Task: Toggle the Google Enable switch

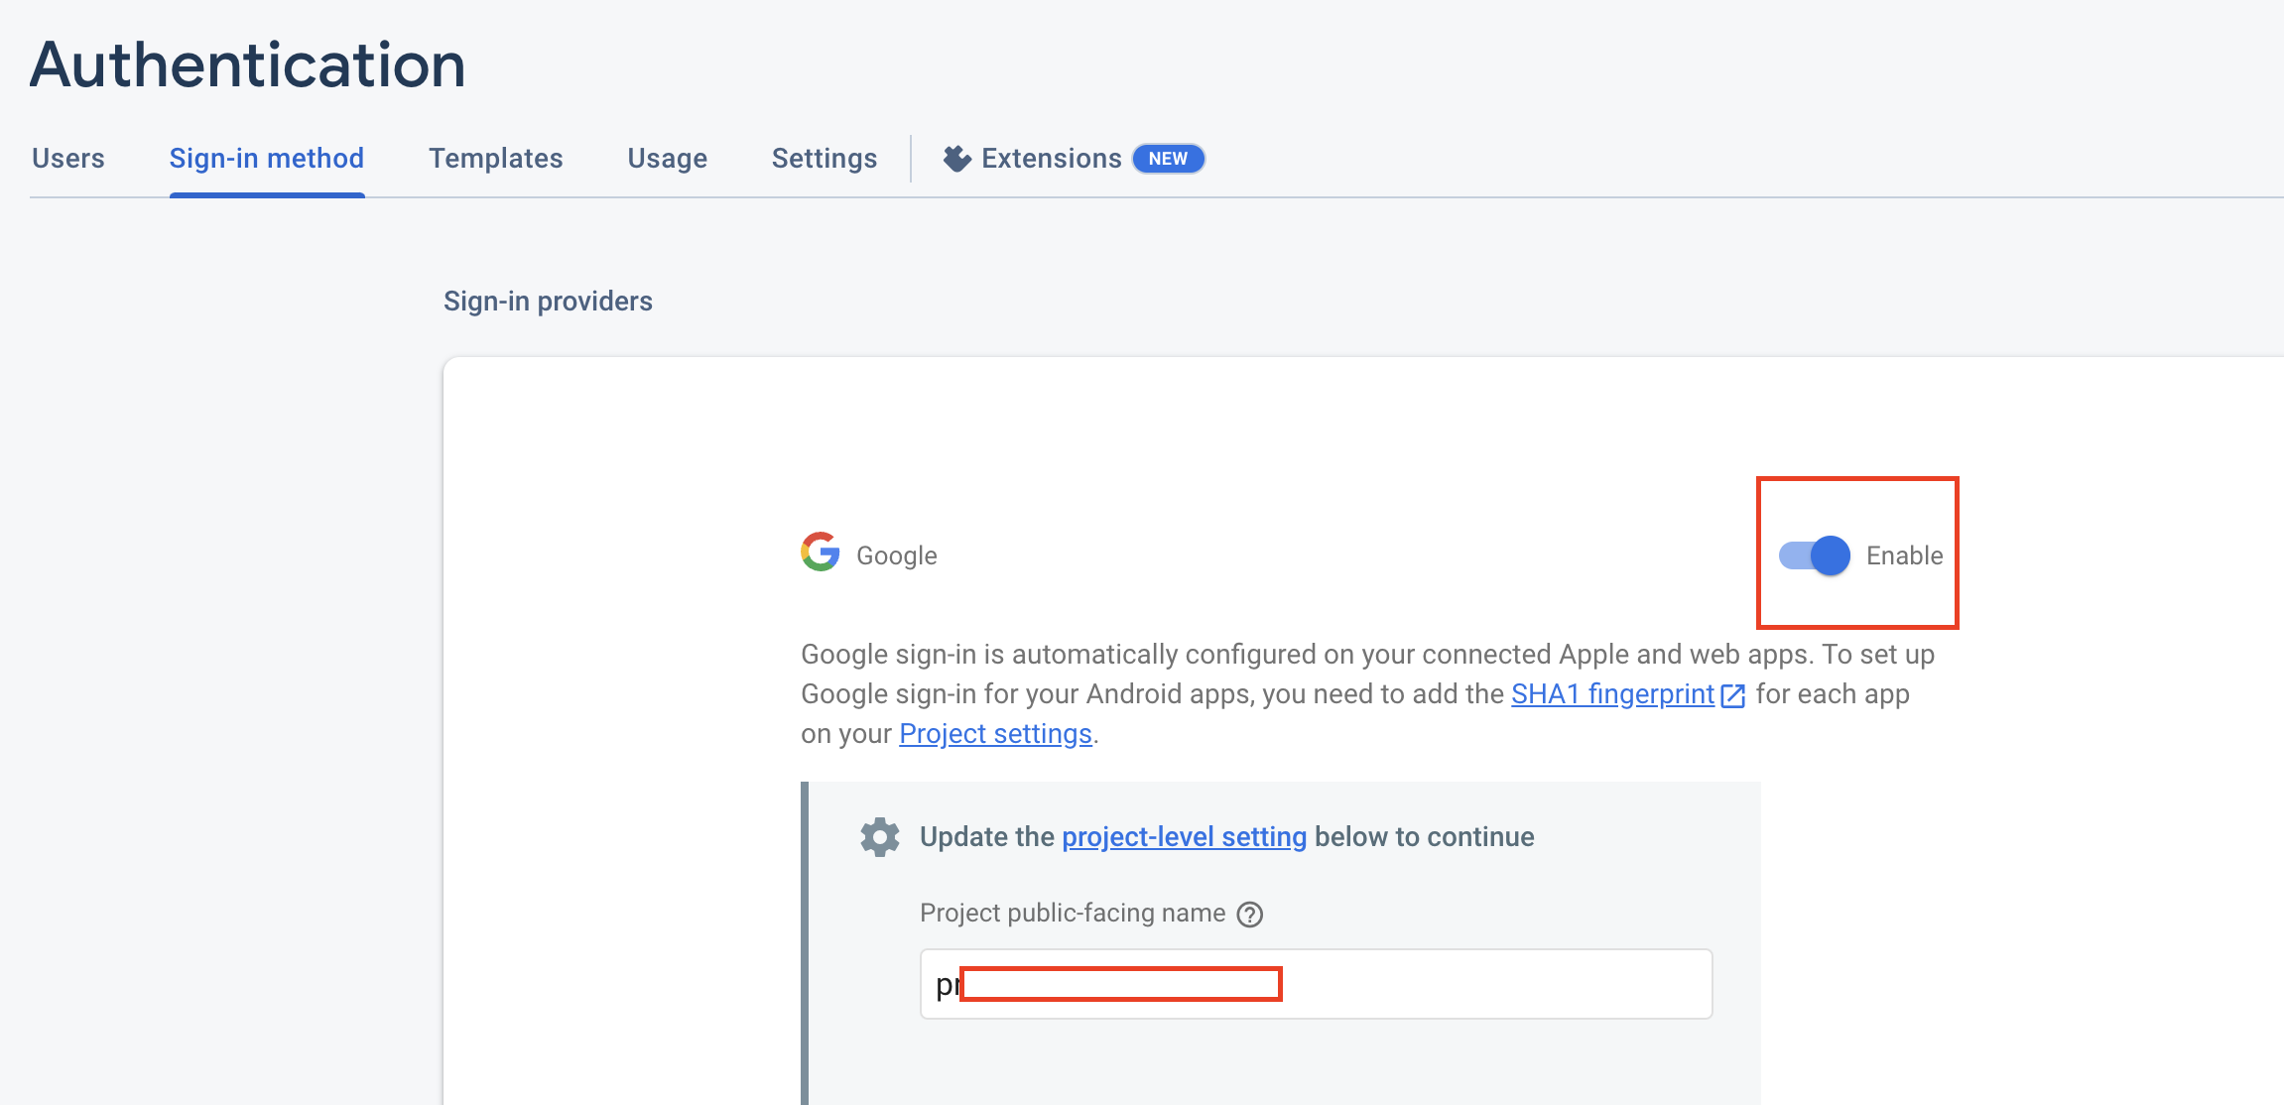Action: click(1814, 555)
